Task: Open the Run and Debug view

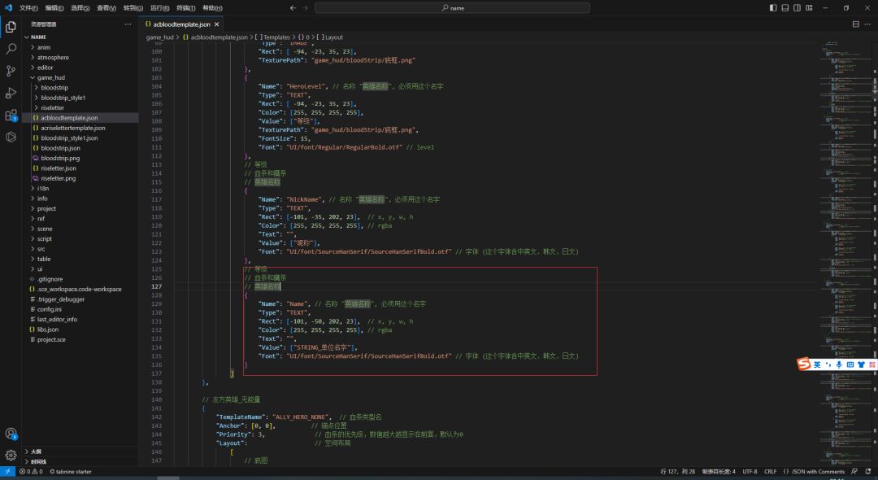Action: click(x=11, y=93)
